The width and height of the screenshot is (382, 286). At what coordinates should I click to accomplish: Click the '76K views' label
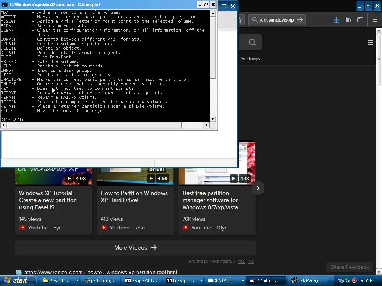tap(194, 219)
